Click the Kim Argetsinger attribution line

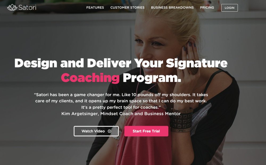pos(121,114)
